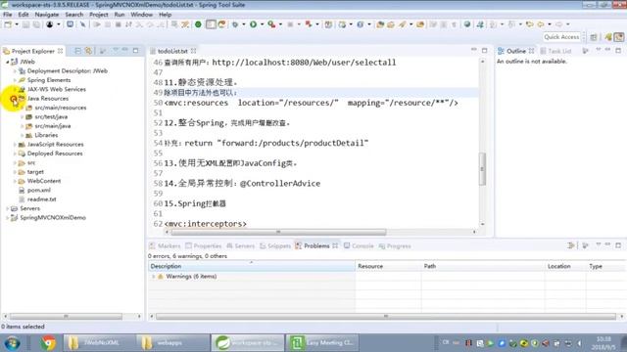Select JAX-WS Web Services item
The height and width of the screenshot is (352, 627).
coord(57,89)
